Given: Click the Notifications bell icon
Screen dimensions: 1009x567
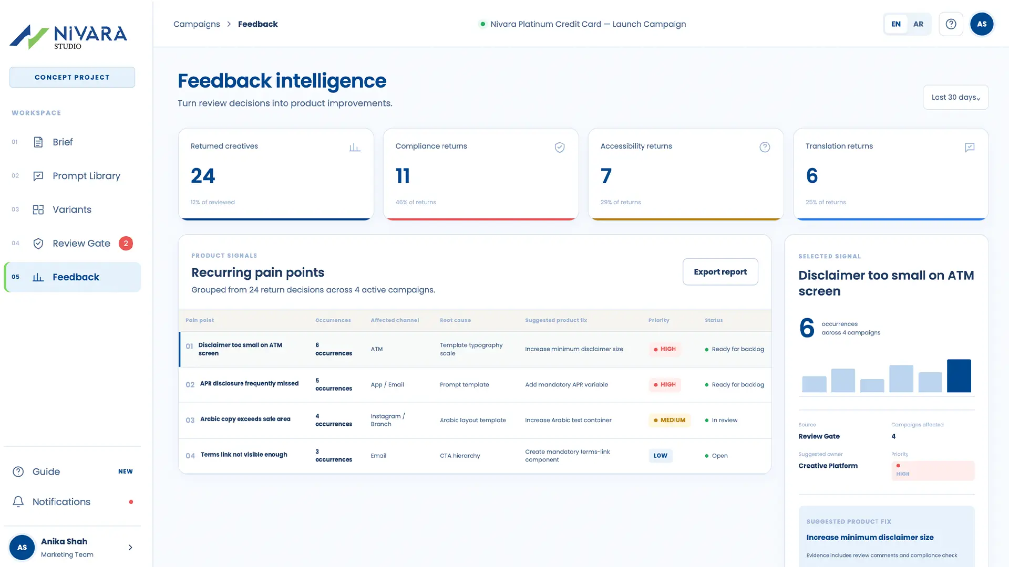Looking at the screenshot, I should 18,502.
